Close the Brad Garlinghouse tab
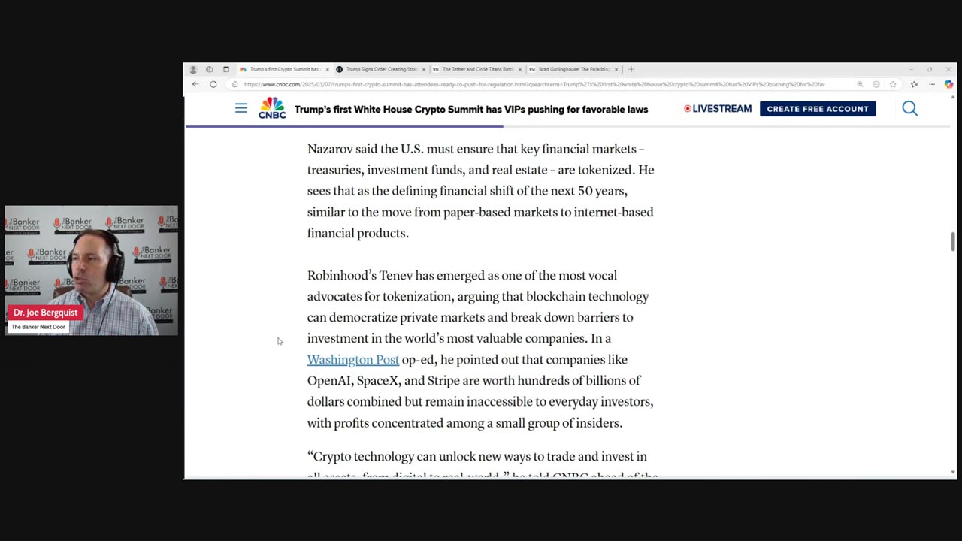The image size is (962, 541). tap(616, 69)
